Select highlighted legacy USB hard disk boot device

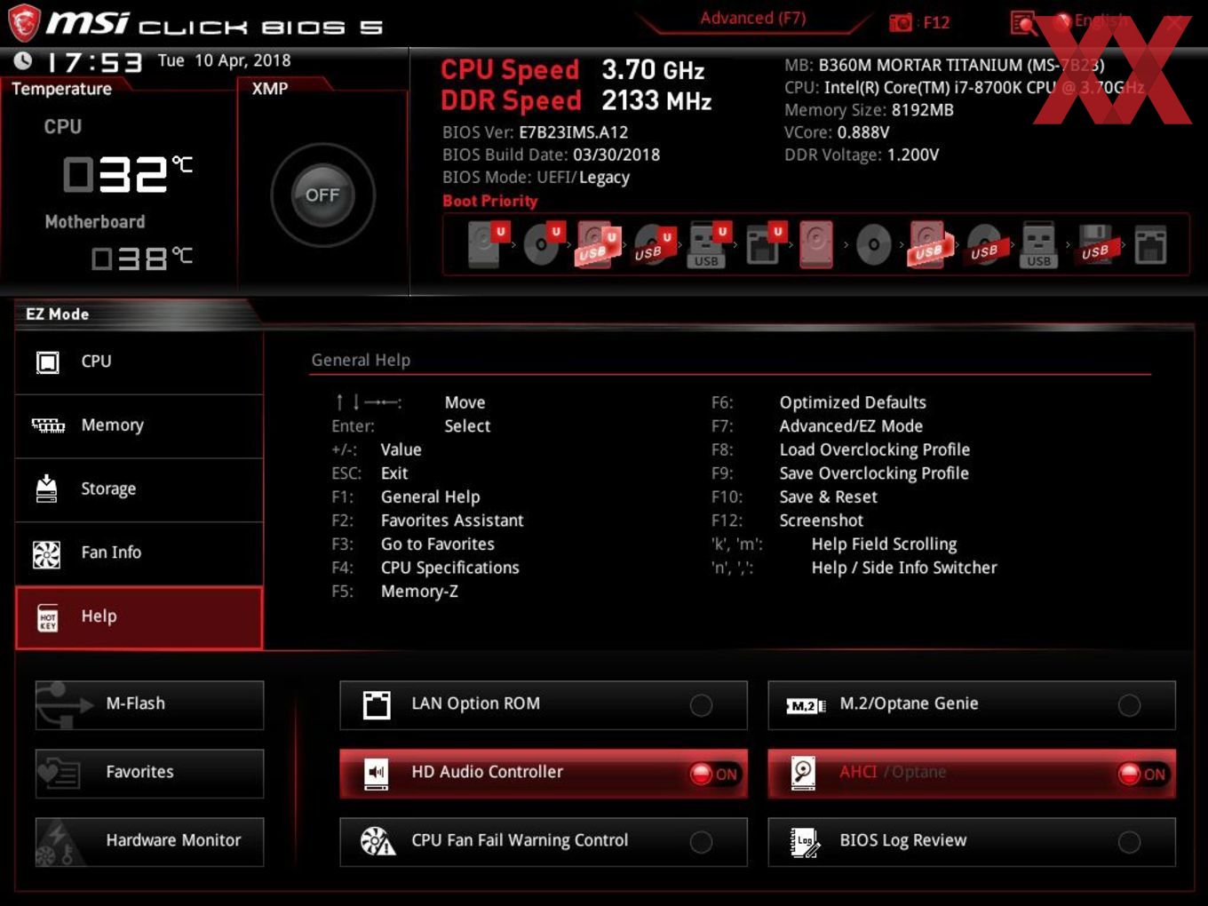(929, 244)
